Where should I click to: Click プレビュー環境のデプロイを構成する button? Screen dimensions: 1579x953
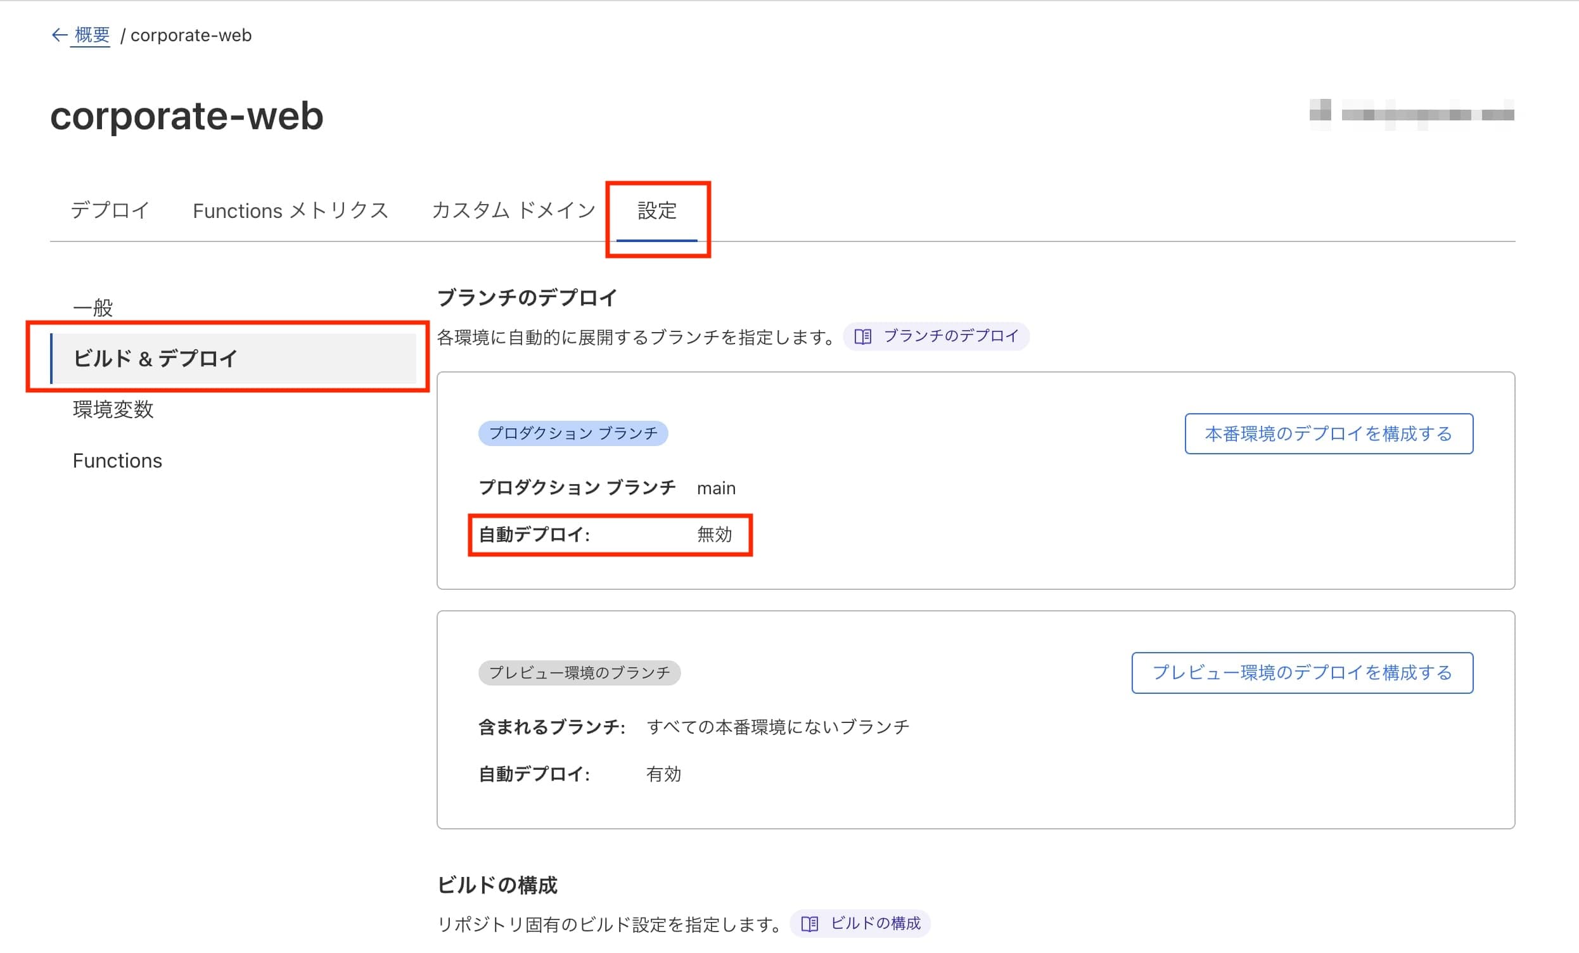click(1302, 673)
